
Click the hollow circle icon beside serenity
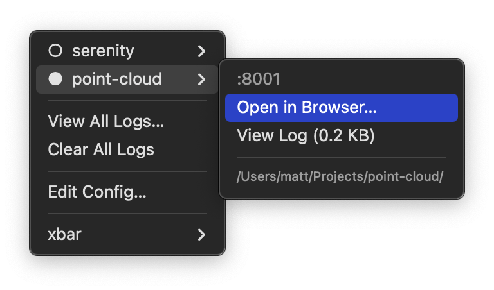pyautogui.click(x=56, y=51)
